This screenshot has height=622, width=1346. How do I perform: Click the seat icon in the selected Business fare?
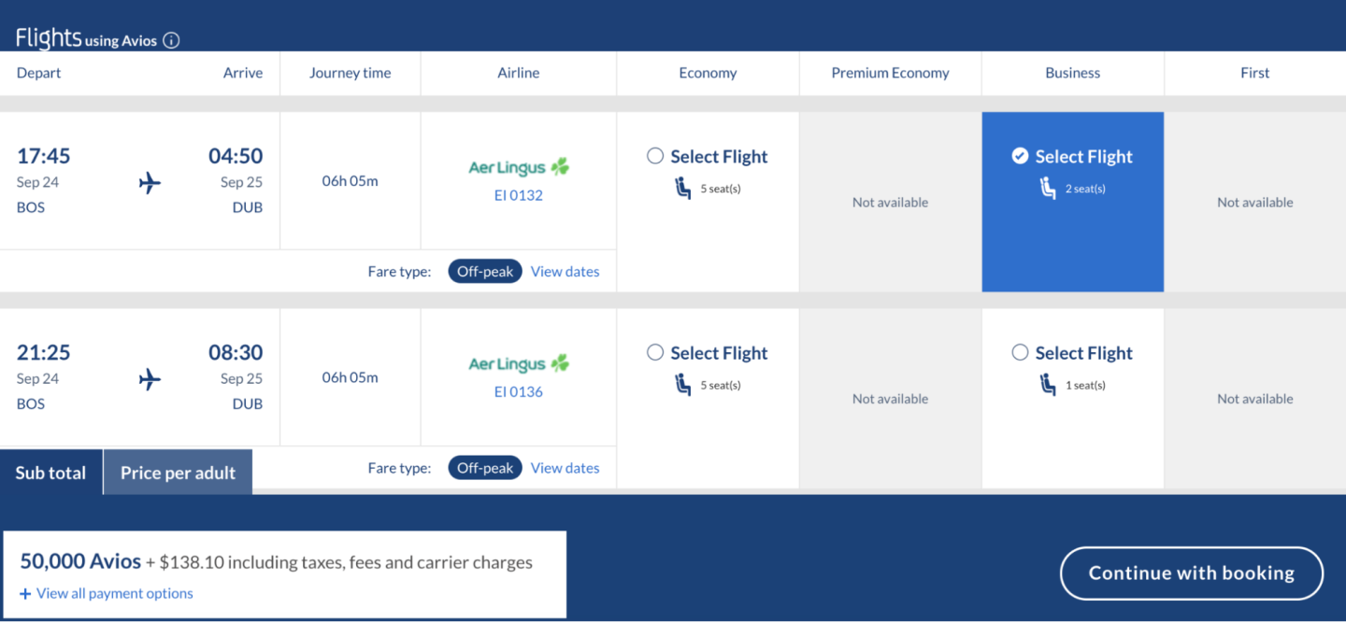(x=1048, y=189)
